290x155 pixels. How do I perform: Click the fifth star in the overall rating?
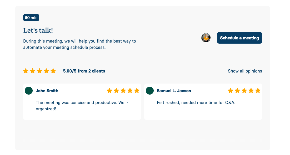click(x=53, y=71)
